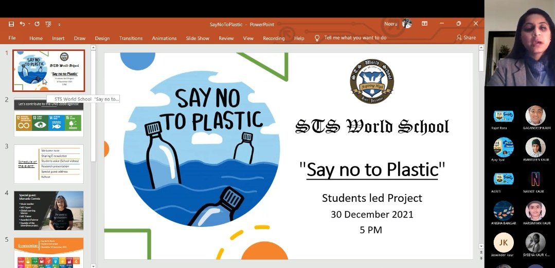Click Navjot Kaur participant avatar

click(x=535, y=179)
